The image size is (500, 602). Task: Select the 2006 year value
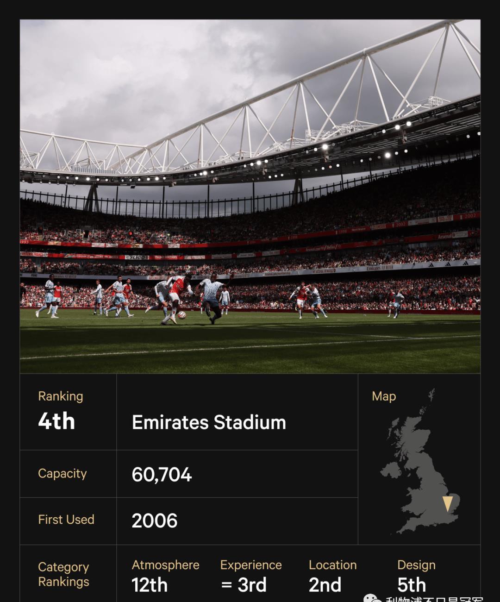point(155,521)
